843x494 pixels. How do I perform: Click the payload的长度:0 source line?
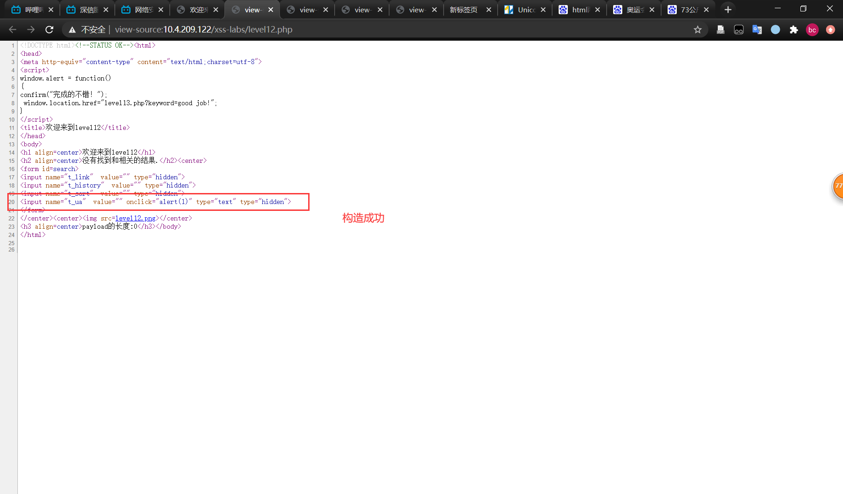pos(101,227)
